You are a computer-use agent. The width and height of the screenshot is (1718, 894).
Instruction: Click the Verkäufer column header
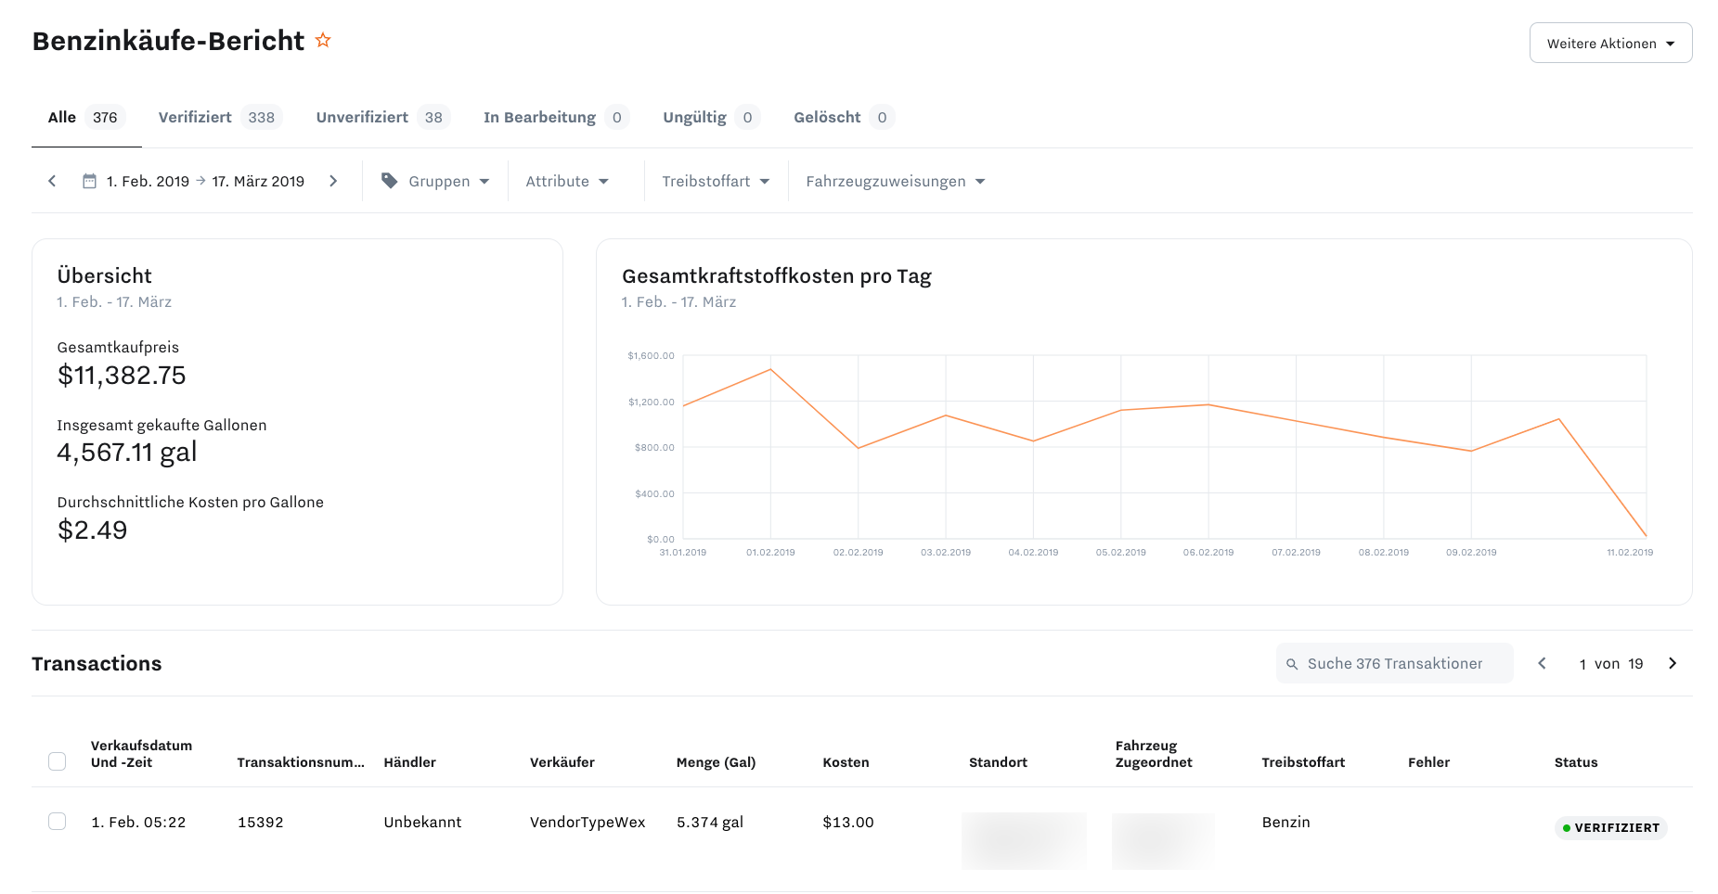[x=562, y=762]
